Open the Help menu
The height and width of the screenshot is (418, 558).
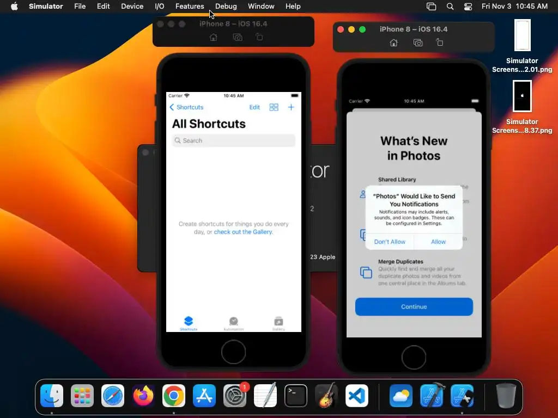coord(293,7)
